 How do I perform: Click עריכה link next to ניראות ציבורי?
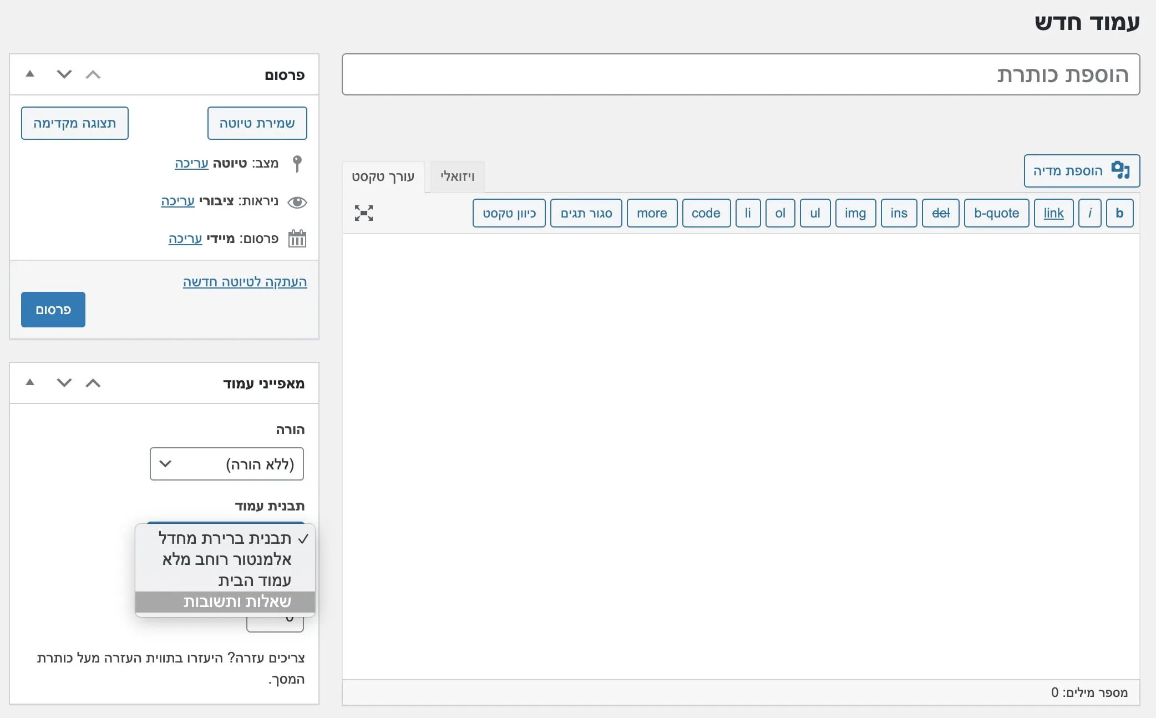pos(178,201)
